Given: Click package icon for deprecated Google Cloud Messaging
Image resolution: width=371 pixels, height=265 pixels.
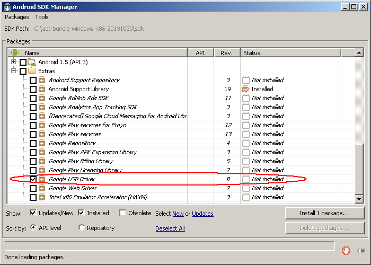Looking at the screenshot, I should [x=42, y=116].
